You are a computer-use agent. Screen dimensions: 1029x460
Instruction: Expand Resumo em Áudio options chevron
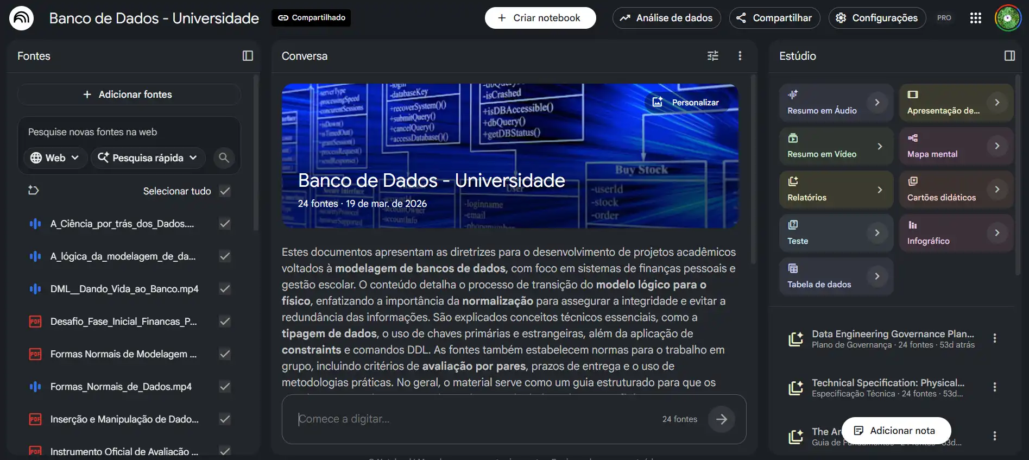[x=877, y=103]
